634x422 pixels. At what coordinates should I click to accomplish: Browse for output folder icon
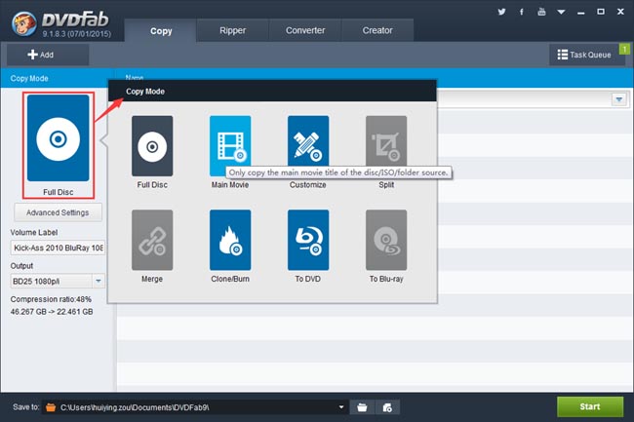point(362,406)
